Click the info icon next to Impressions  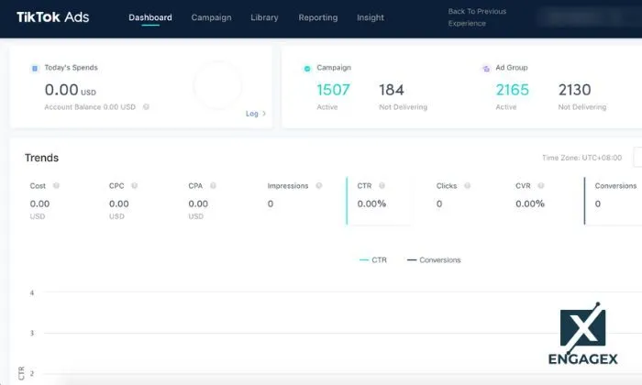coord(319,186)
